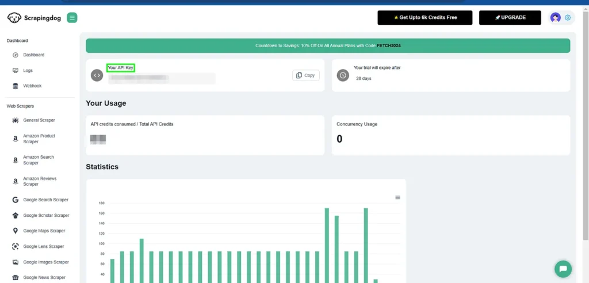Click the chart hamburger menu icon
This screenshot has height=283, width=589.
pyautogui.click(x=397, y=197)
